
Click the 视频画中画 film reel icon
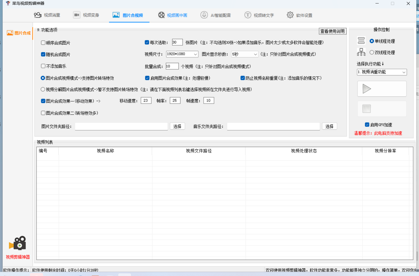tap(161, 15)
